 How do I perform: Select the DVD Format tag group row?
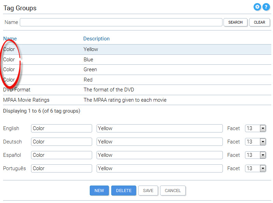[137, 90]
